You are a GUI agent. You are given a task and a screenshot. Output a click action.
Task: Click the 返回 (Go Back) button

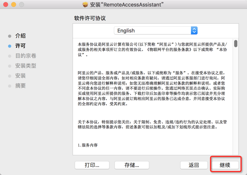(x=194, y=165)
